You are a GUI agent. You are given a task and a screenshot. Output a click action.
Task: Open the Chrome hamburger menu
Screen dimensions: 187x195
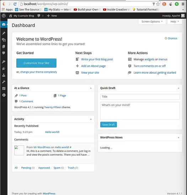click(183, 4)
